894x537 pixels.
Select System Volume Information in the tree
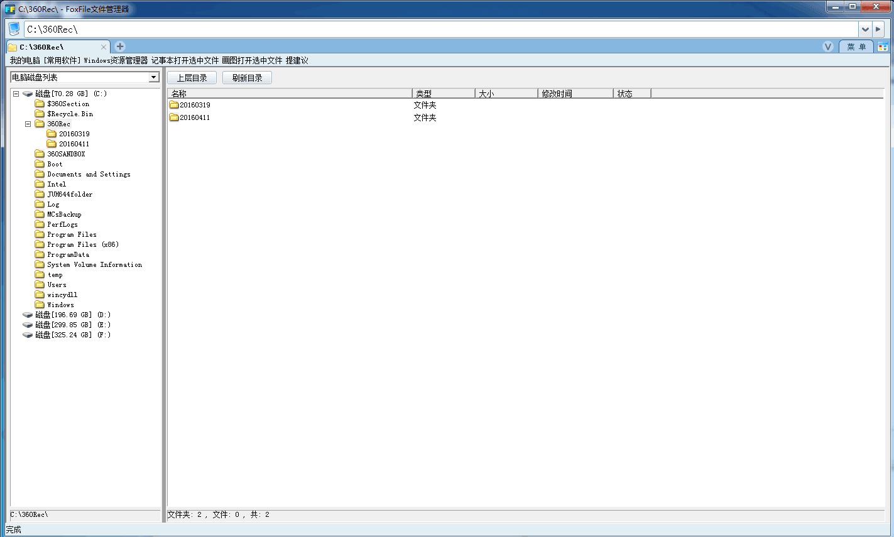click(x=94, y=264)
